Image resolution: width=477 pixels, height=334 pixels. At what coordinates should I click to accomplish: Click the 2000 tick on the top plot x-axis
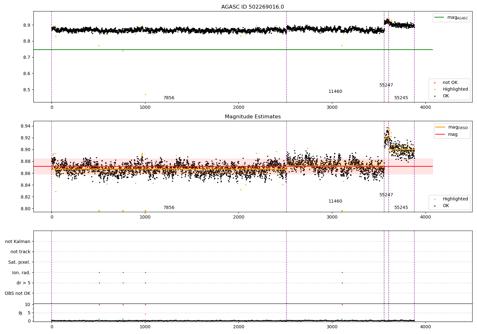(238, 107)
